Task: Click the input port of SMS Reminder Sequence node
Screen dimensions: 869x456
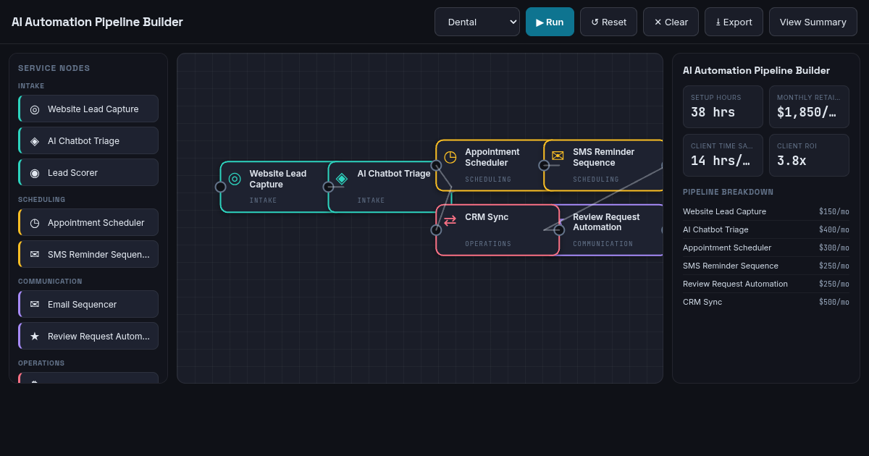Action: (544, 165)
